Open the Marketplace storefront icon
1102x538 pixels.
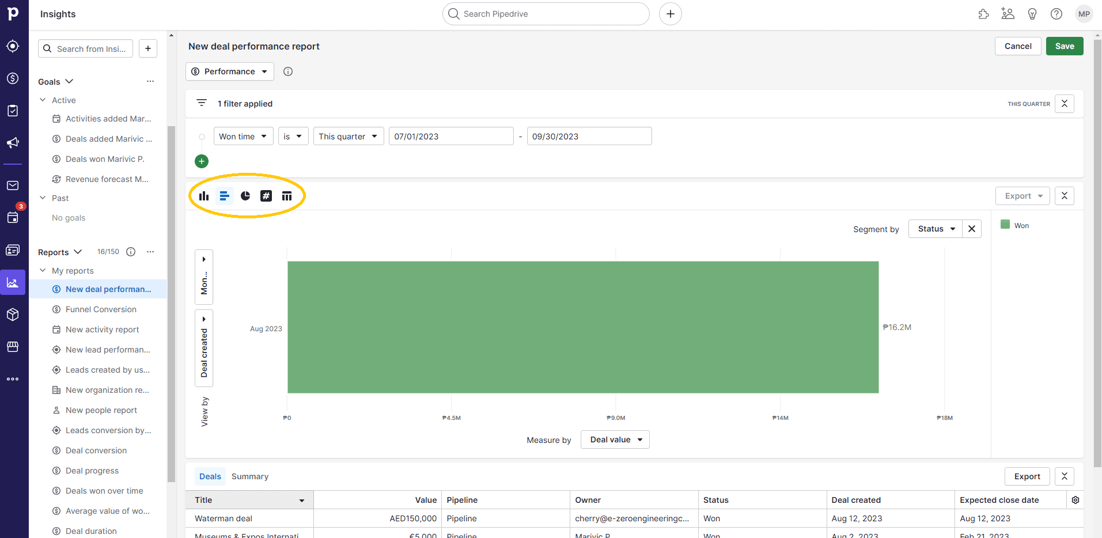point(13,347)
